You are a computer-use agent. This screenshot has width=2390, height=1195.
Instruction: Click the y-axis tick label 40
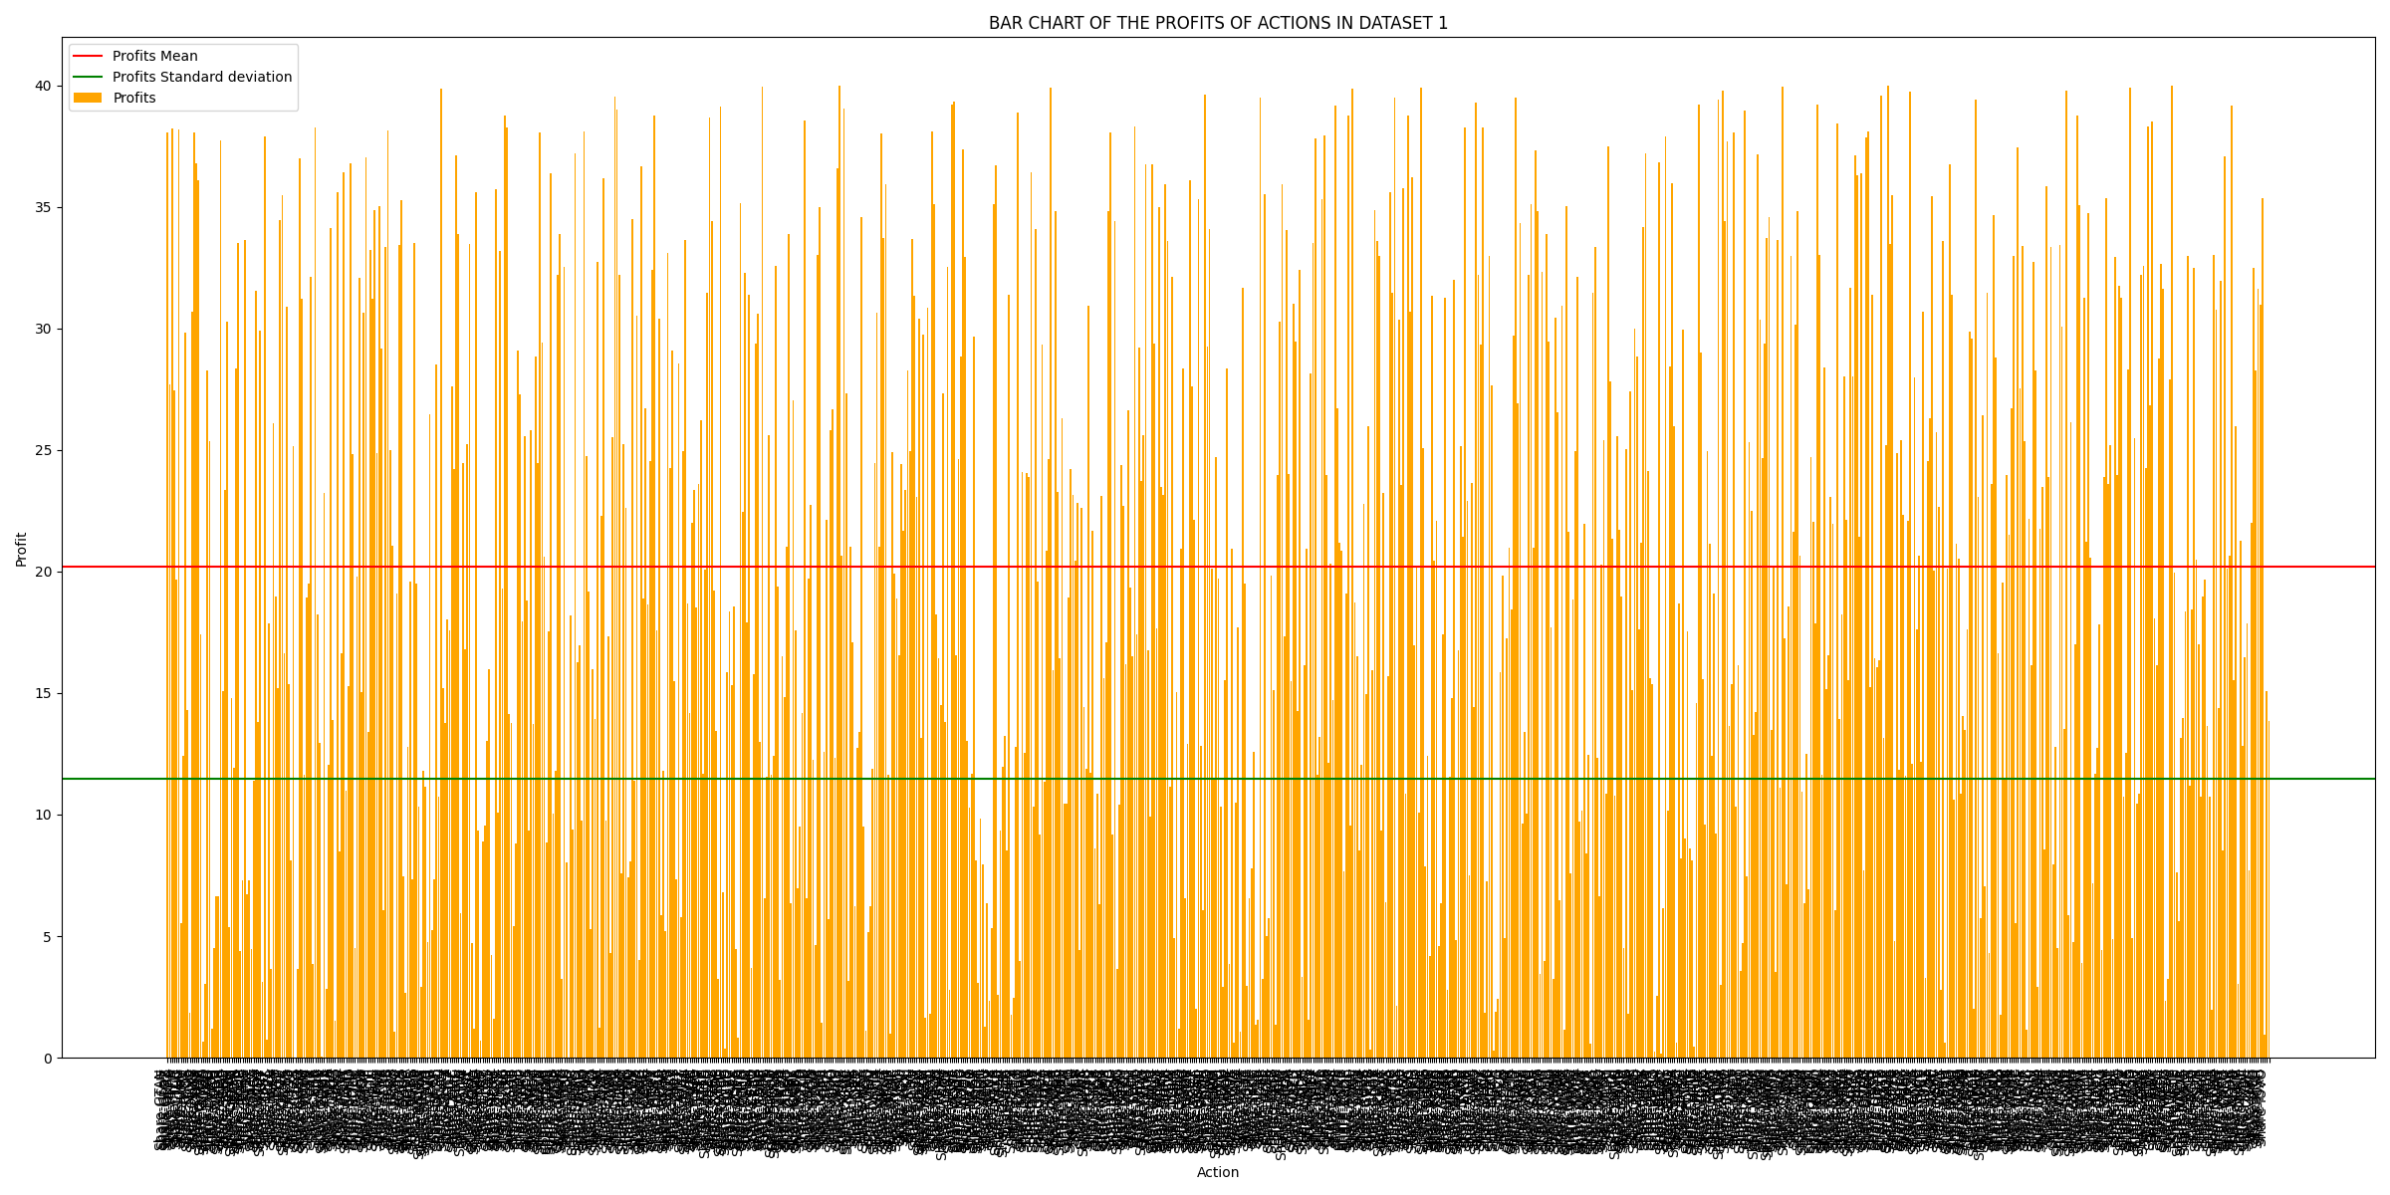click(x=43, y=86)
